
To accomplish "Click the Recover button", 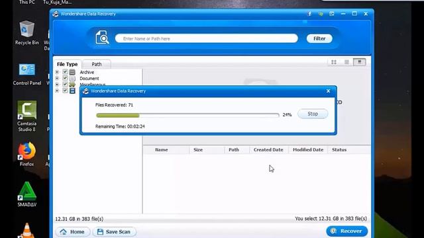I will click(x=347, y=231).
